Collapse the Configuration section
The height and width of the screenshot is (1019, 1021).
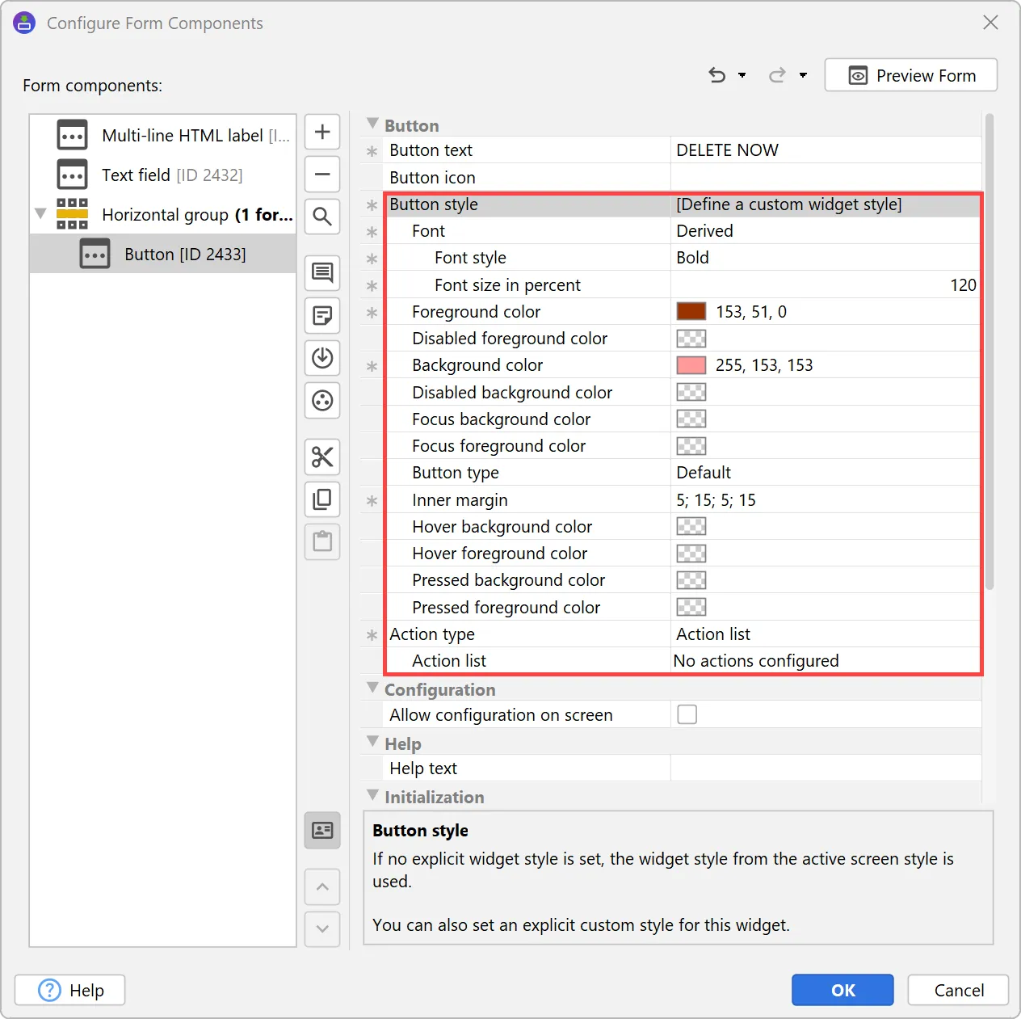coord(372,687)
